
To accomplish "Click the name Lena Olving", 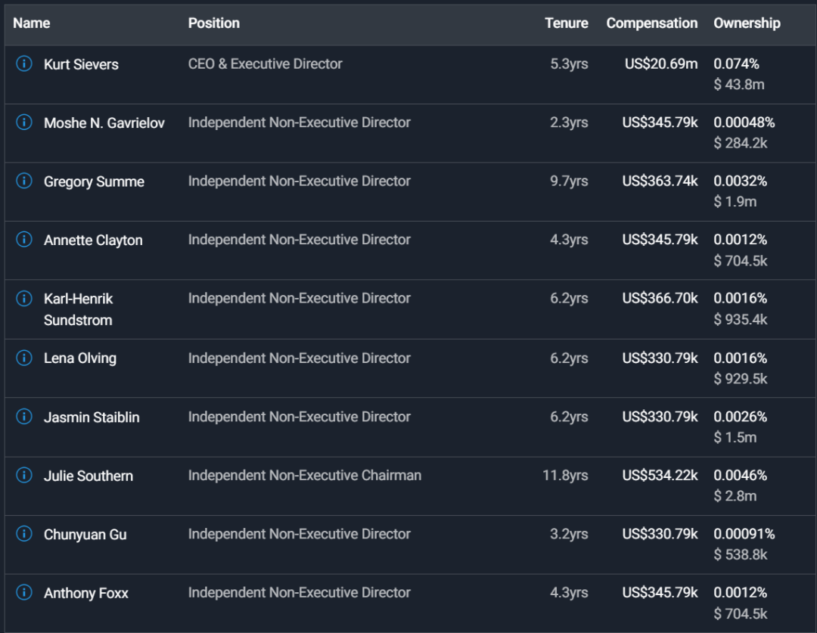I will [80, 358].
